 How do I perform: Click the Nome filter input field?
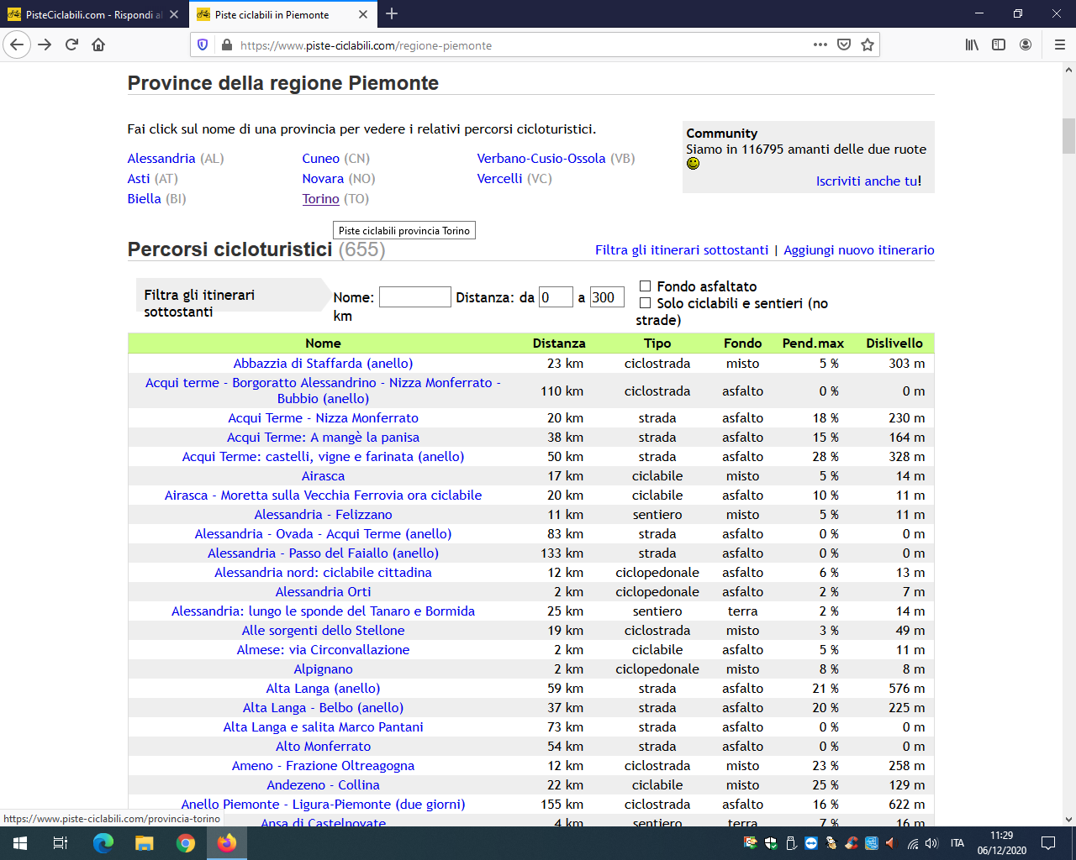coord(415,297)
